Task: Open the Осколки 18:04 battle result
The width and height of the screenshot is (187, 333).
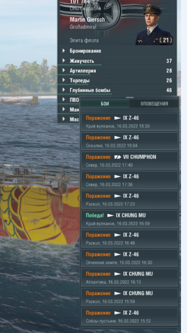Action: click(130, 141)
